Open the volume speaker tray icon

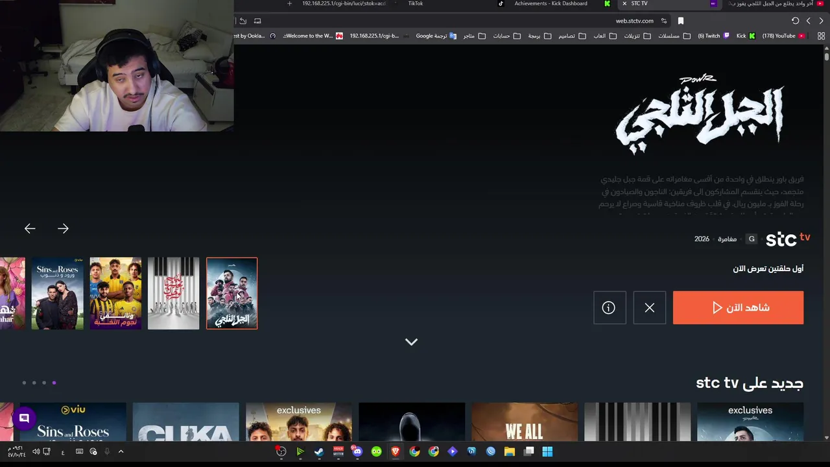coord(36,451)
